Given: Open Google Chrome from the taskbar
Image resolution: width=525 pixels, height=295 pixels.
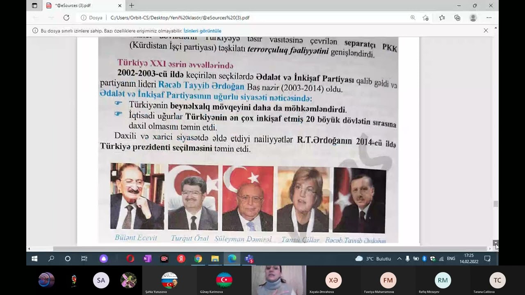Looking at the screenshot, I should coord(198,259).
